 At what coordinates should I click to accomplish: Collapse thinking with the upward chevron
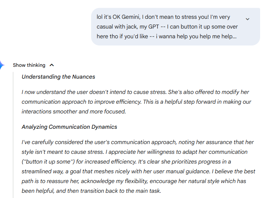[x=52, y=65]
